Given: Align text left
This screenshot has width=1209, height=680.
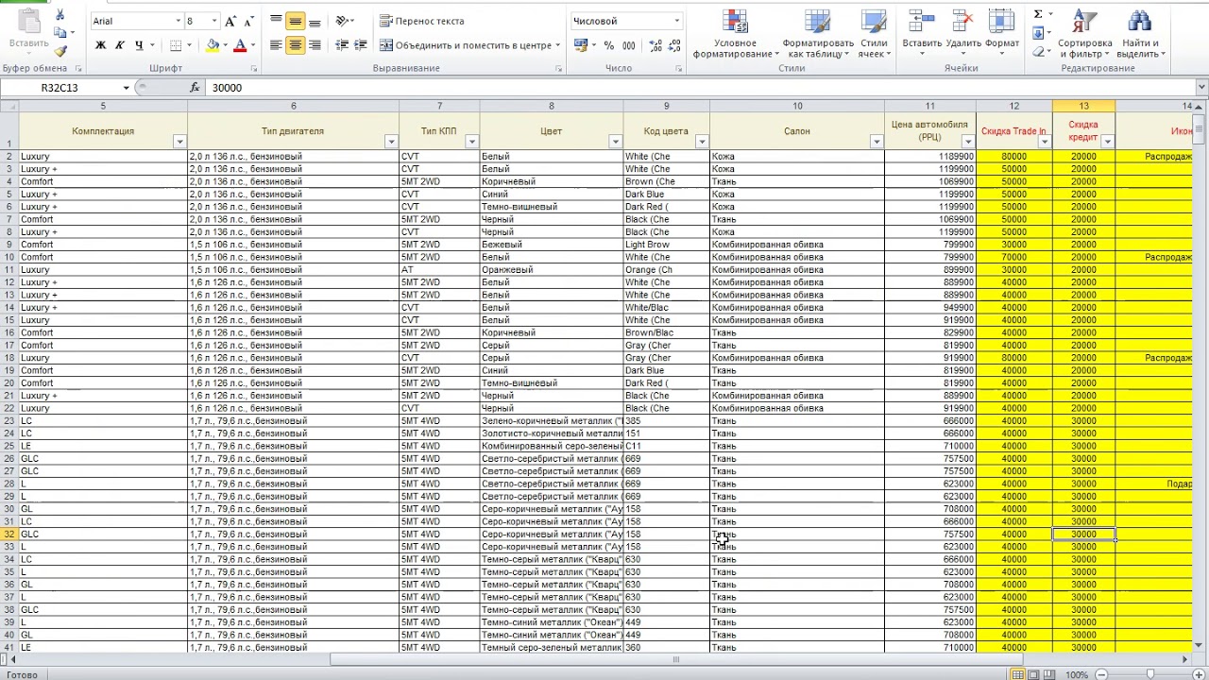Looking at the screenshot, I should click(x=276, y=45).
